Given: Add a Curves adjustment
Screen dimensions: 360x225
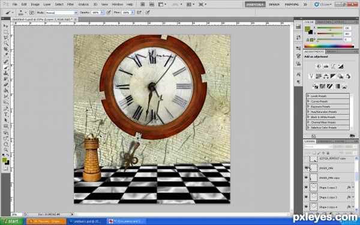Looking at the screenshot, I should [333, 67].
